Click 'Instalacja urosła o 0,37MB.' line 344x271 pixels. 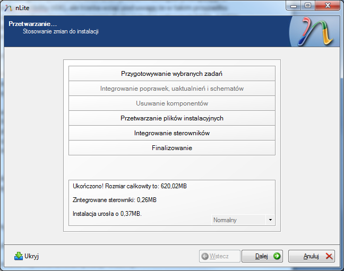tap(107, 214)
